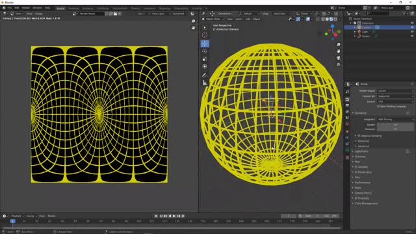The image size is (416, 234).
Task: Expand the Performance panel
Action: (362, 183)
